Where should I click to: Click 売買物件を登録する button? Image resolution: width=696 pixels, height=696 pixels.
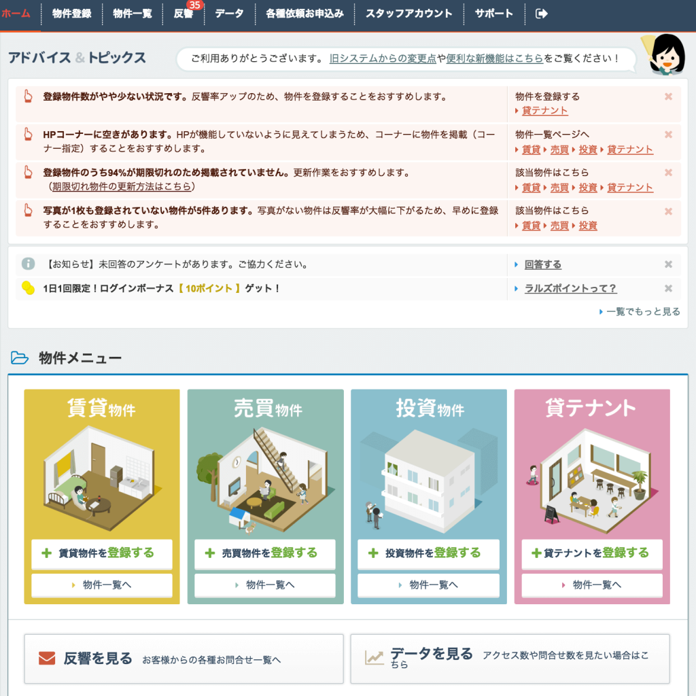pyautogui.click(x=264, y=555)
